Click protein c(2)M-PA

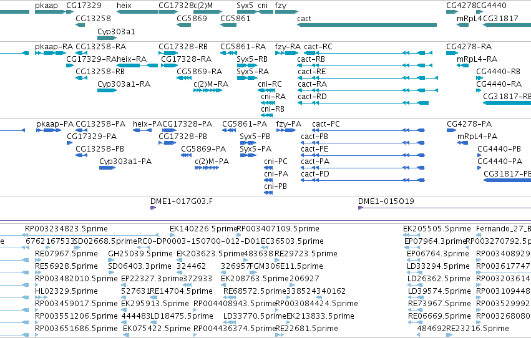(x=207, y=168)
